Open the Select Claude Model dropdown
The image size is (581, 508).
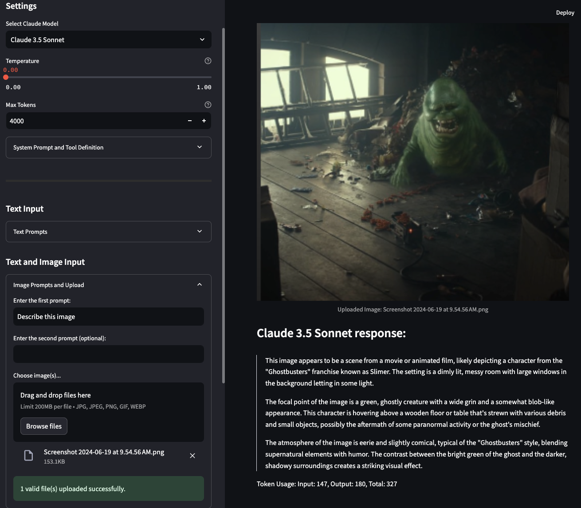(109, 39)
